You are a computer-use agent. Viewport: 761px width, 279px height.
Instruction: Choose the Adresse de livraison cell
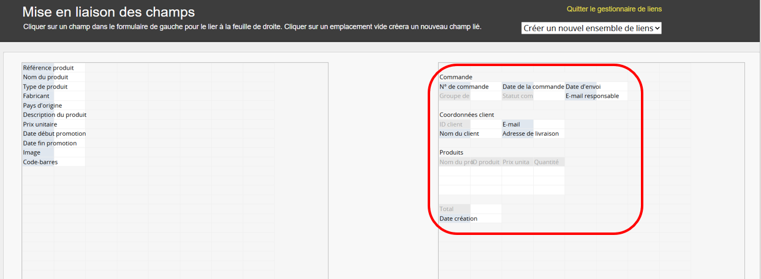pyautogui.click(x=530, y=133)
